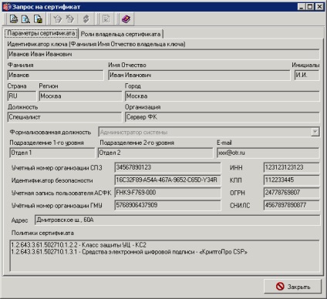Viewport: 327px width, 299px height.
Task: Click the save document to disk icon
Action: coord(38,19)
